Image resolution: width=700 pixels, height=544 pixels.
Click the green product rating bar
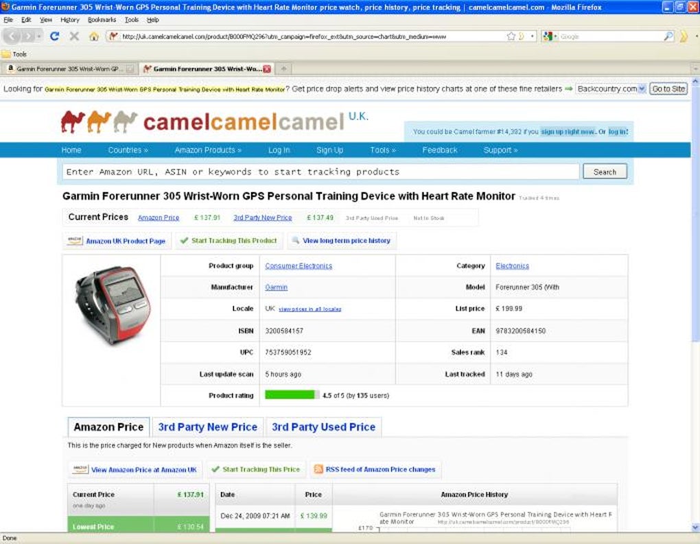(x=292, y=395)
